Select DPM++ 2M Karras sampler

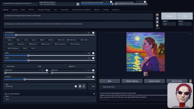click(74, 44)
